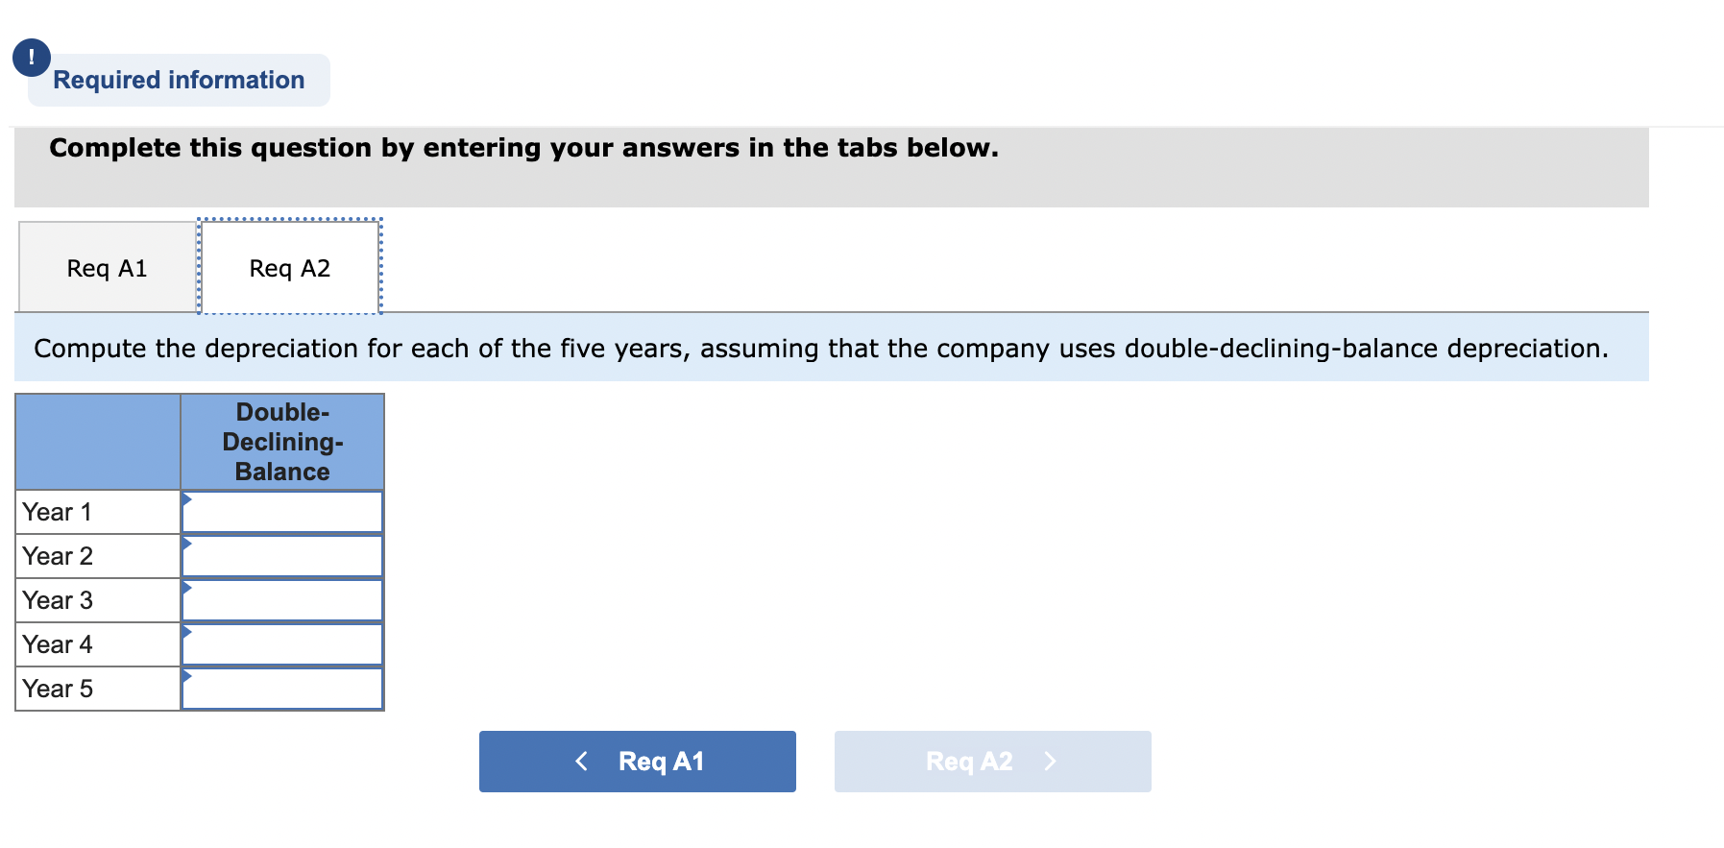Switch to the Req A2 tab
The width and height of the screenshot is (1724, 848).
click(x=289, y=267)
